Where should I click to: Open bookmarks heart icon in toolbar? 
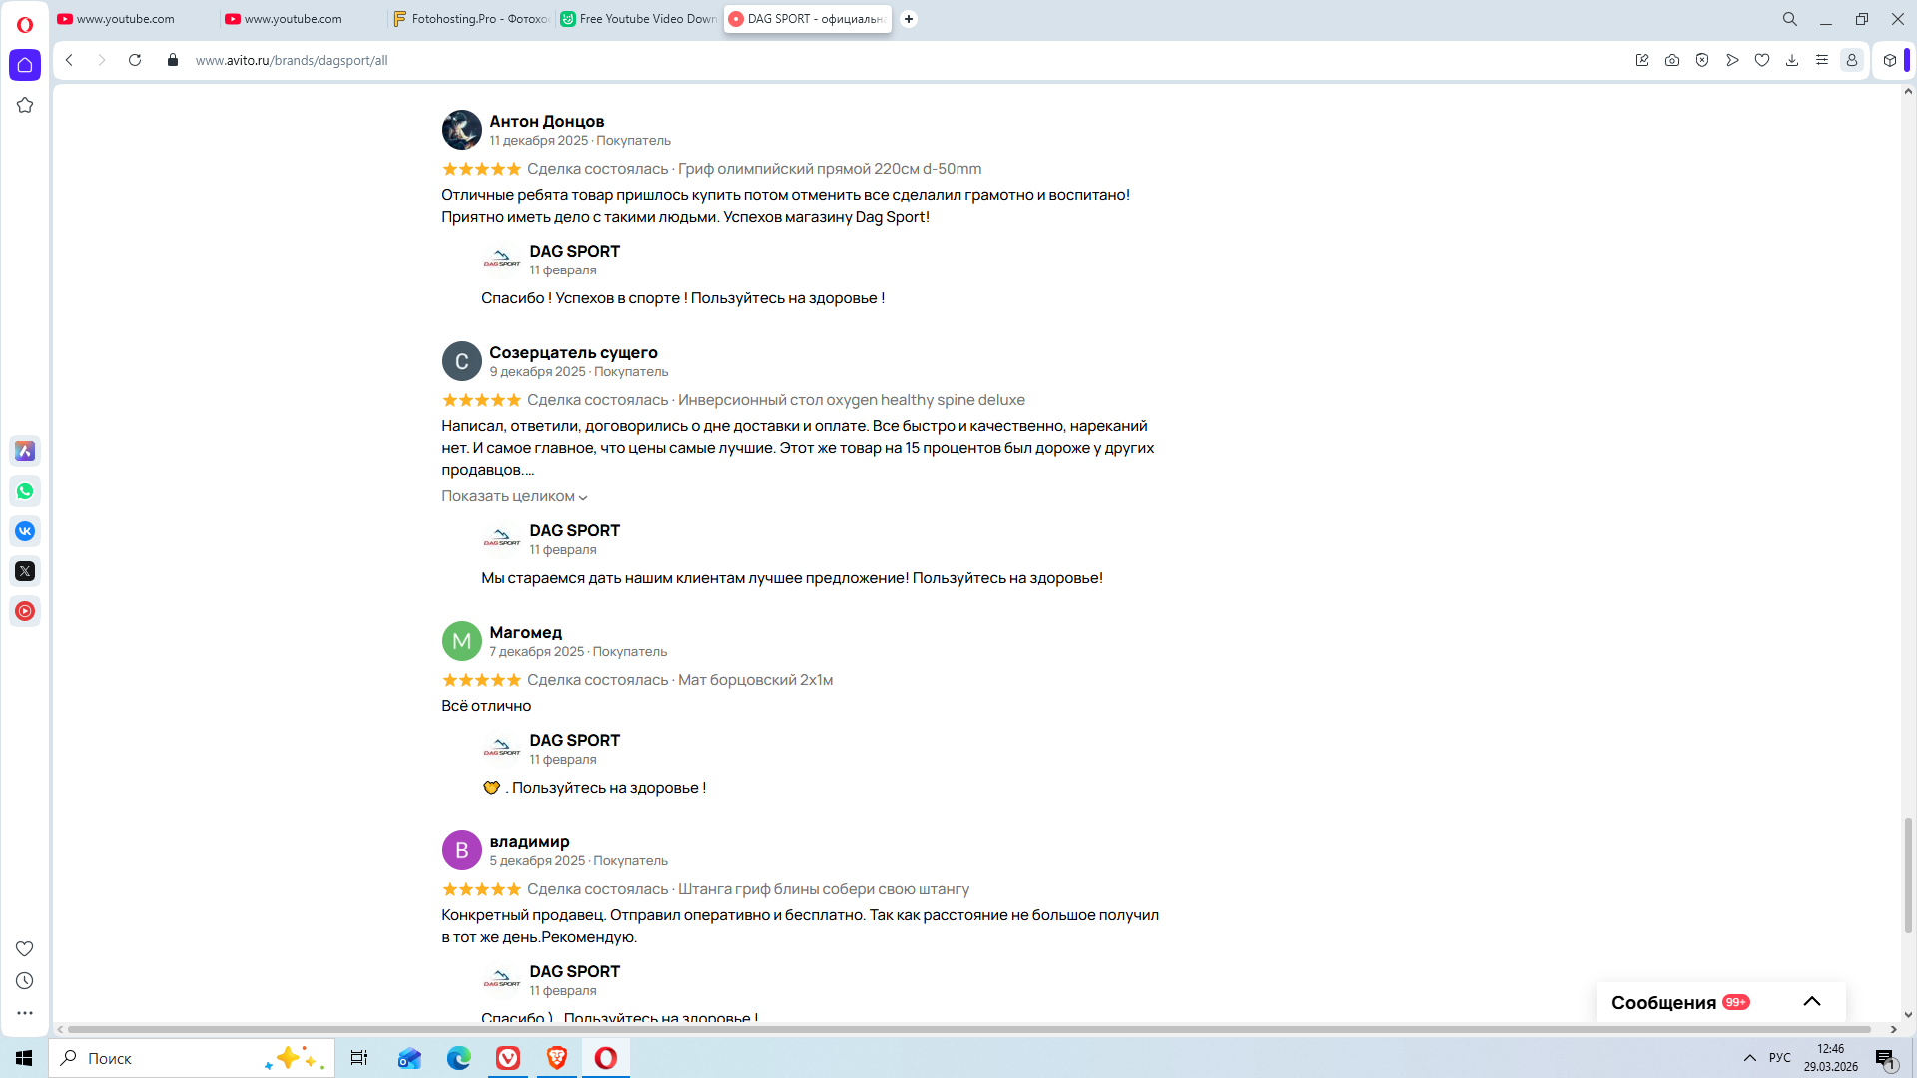tap(1762, 60)
